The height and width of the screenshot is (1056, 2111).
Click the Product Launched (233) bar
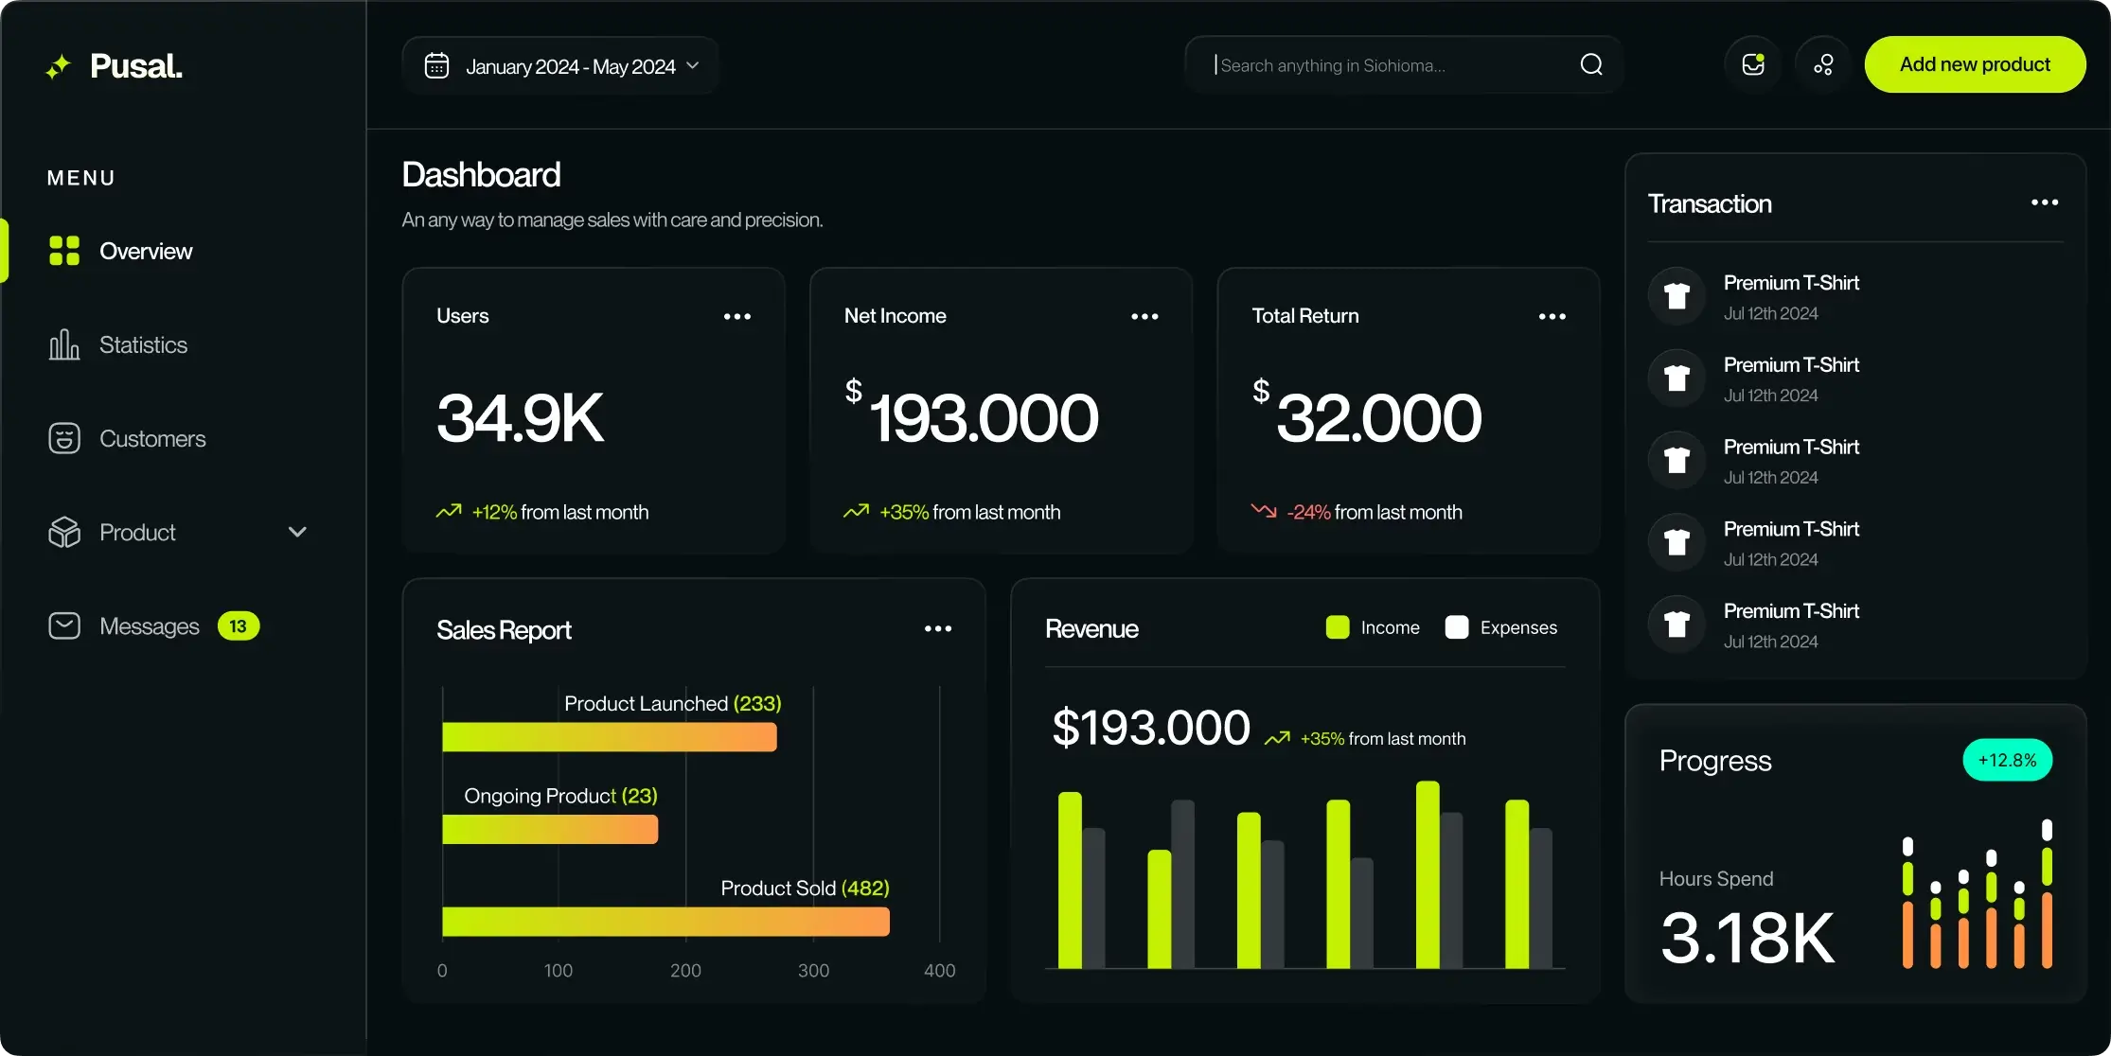click(610, 737)
